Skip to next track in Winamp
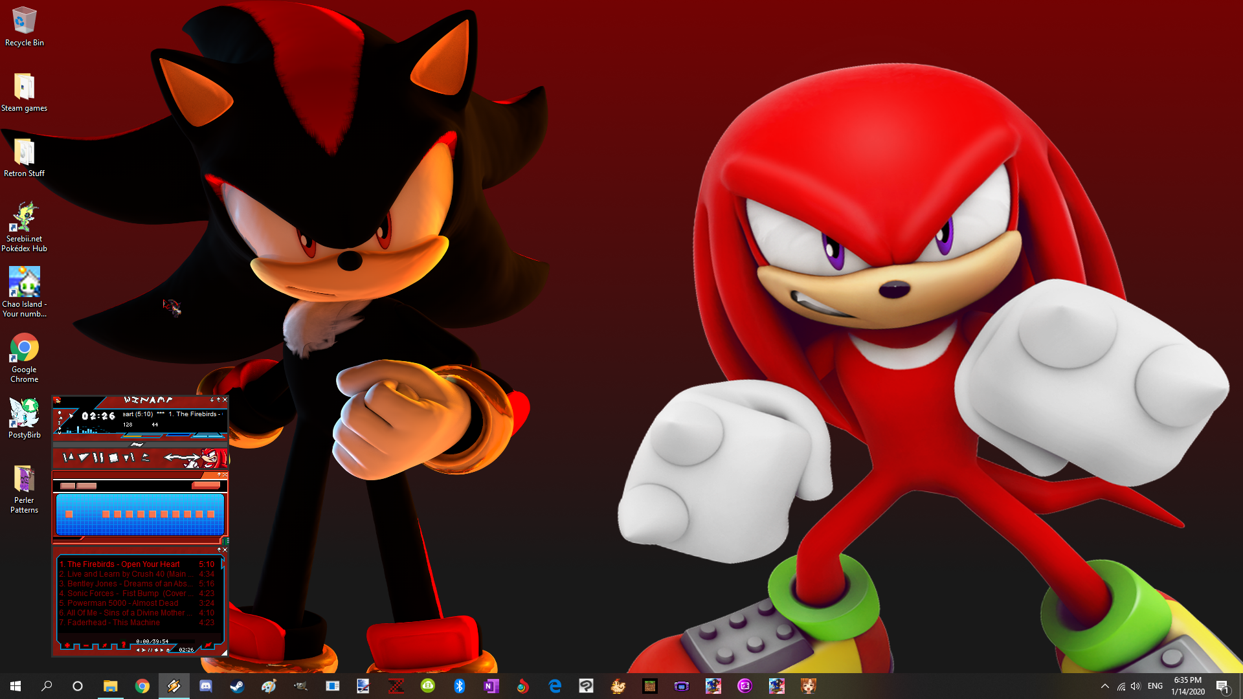1243x699 pixels. (129, 458)
